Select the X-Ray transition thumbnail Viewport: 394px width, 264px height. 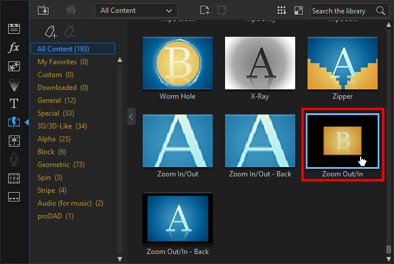pyautogui.click(x=260, y=63)
